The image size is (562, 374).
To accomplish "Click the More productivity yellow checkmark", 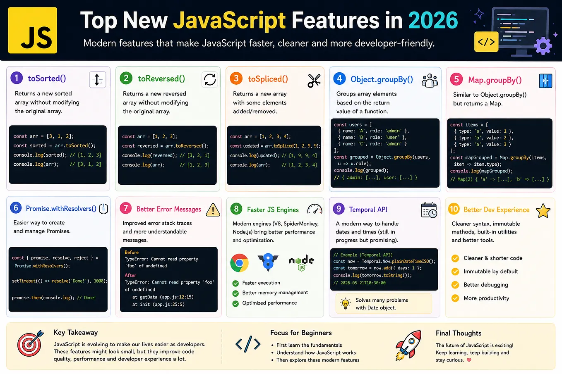I will 455,298.
